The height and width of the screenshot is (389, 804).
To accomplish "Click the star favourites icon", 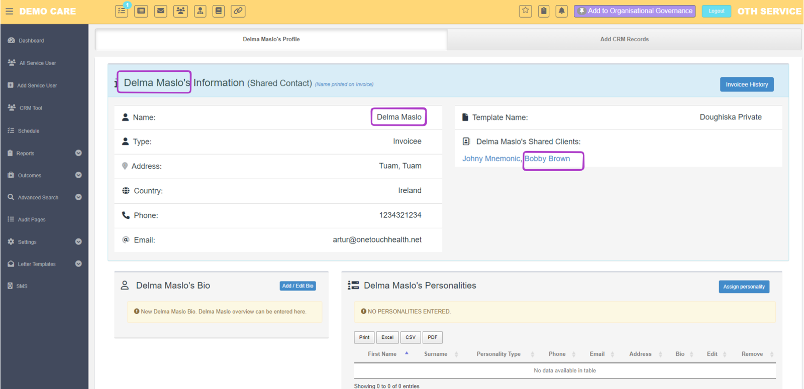I will [526, 11].
